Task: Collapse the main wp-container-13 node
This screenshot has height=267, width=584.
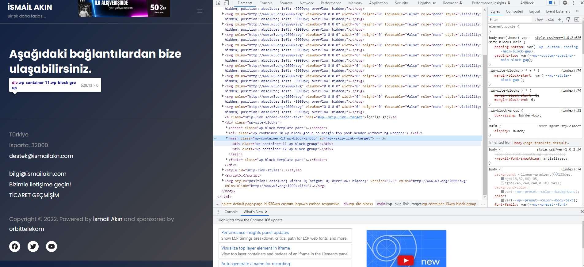Action: tap(227, 138)
